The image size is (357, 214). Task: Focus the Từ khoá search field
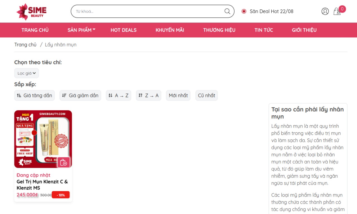click(153, 11)
